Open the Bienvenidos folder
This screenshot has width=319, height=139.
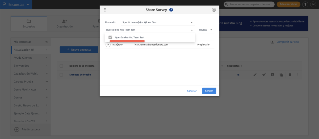point(31,66)
